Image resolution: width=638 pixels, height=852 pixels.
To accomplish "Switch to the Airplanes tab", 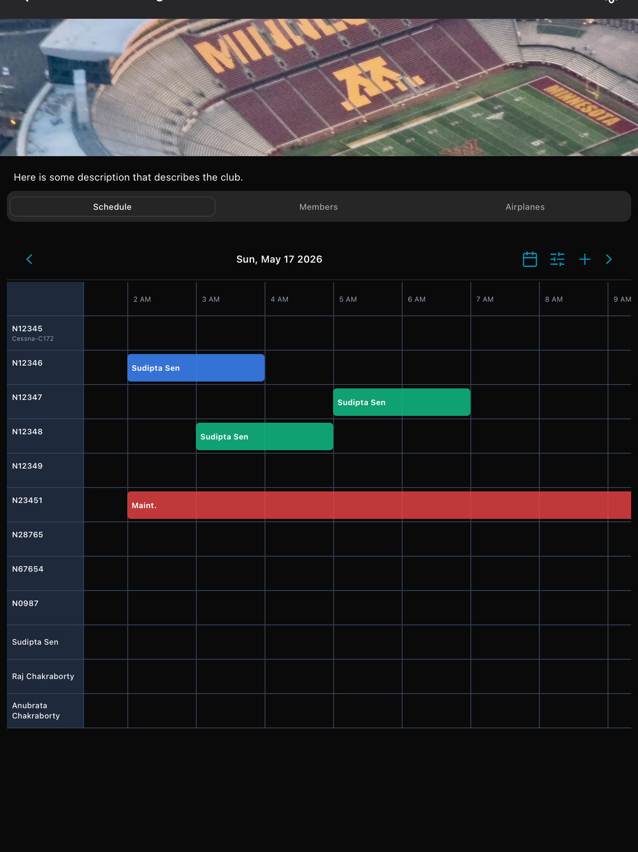I will [x=525, y=207].
